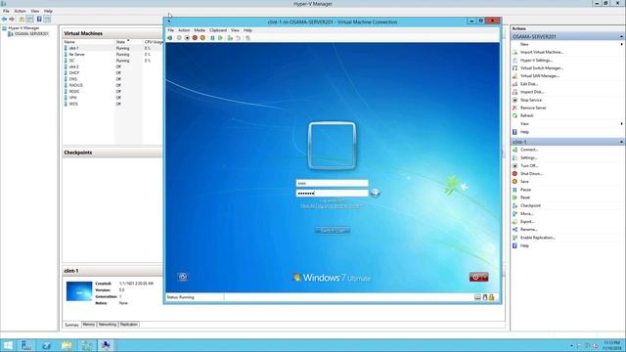Open shutdown options arrow on the login screen
The width and height of the screenshot is (626, 352).
(x=485, y=277)
